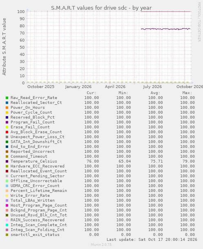Click Temperature_Celsius average value 75.71

pos(157,161)
